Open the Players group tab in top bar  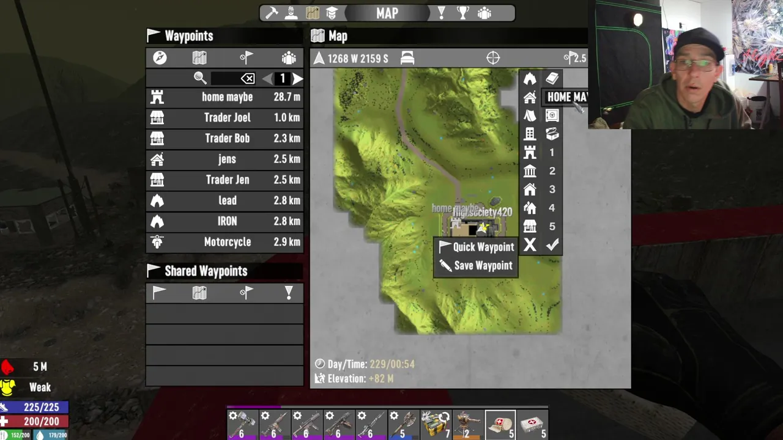click(x=484, y=13)
